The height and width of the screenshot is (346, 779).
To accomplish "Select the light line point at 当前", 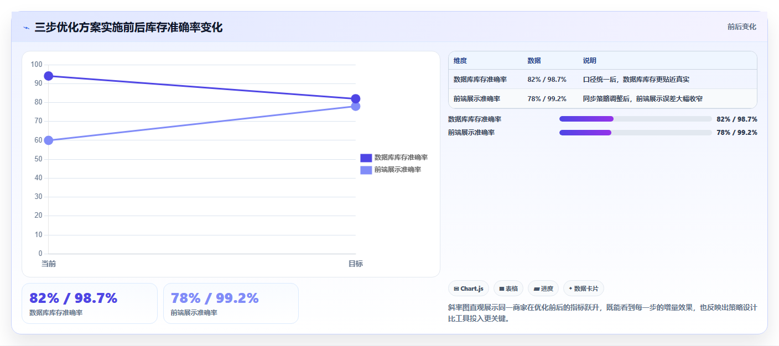I will tap(49, 140).
